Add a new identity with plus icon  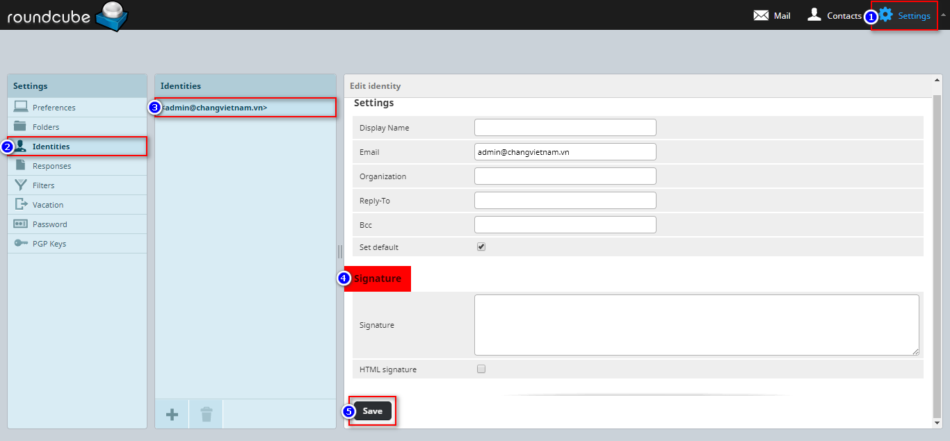172,415
